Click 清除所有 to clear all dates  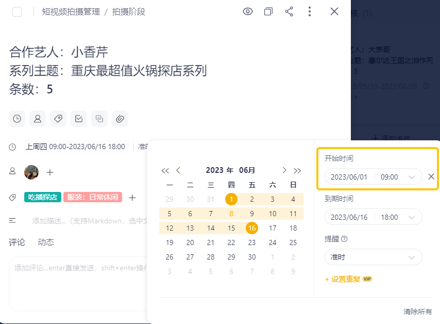pos(417,312)
